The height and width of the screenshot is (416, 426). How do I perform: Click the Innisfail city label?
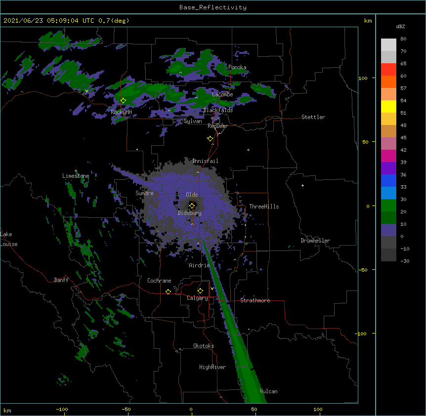205,161
